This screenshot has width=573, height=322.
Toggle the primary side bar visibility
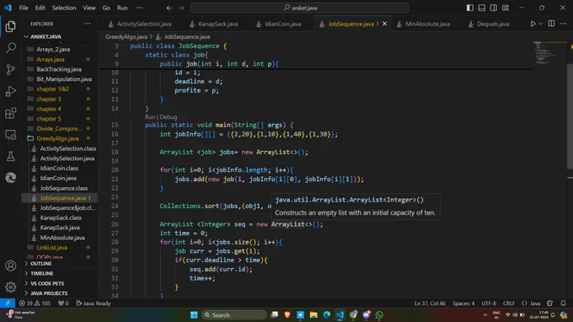click(x=470, y=8)
